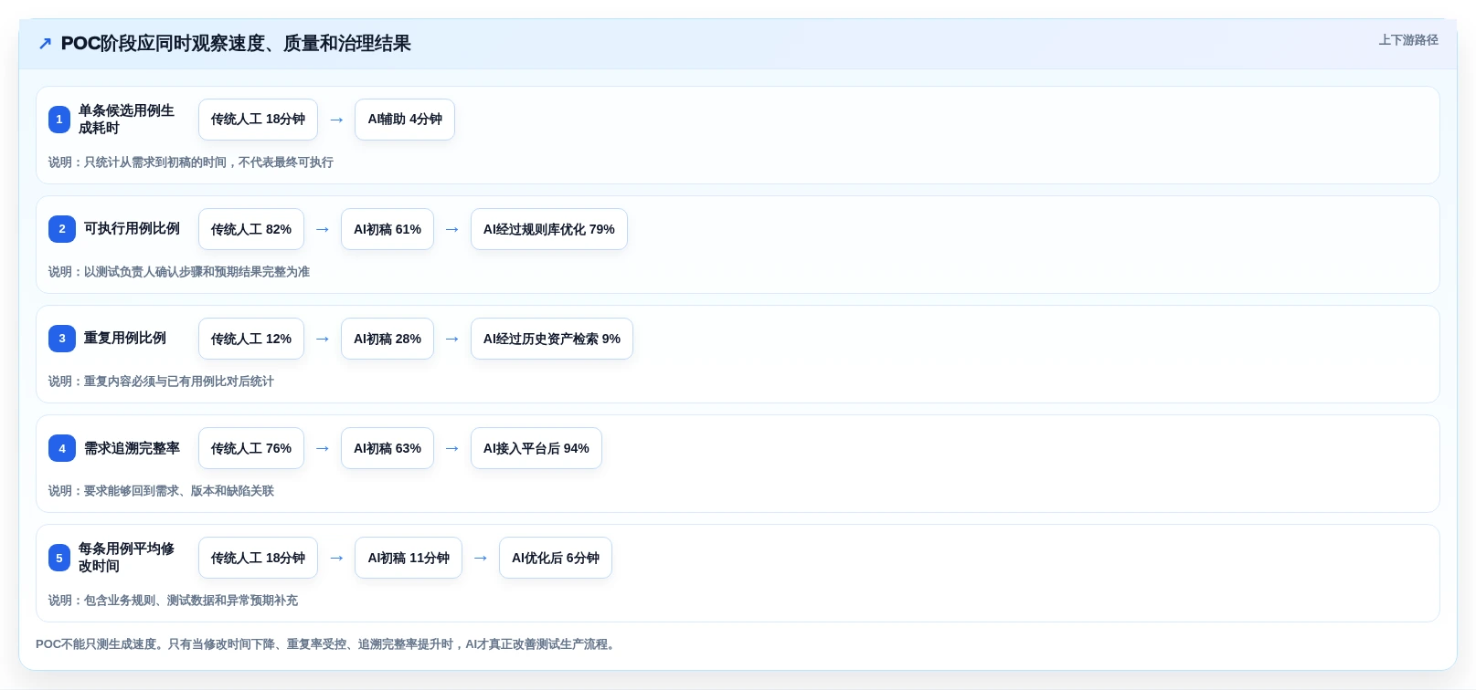Select the 传统人工 18分钟 chip in row 单条候选用例生成耗时
The image size is (1476, 690).
[258, 120]
